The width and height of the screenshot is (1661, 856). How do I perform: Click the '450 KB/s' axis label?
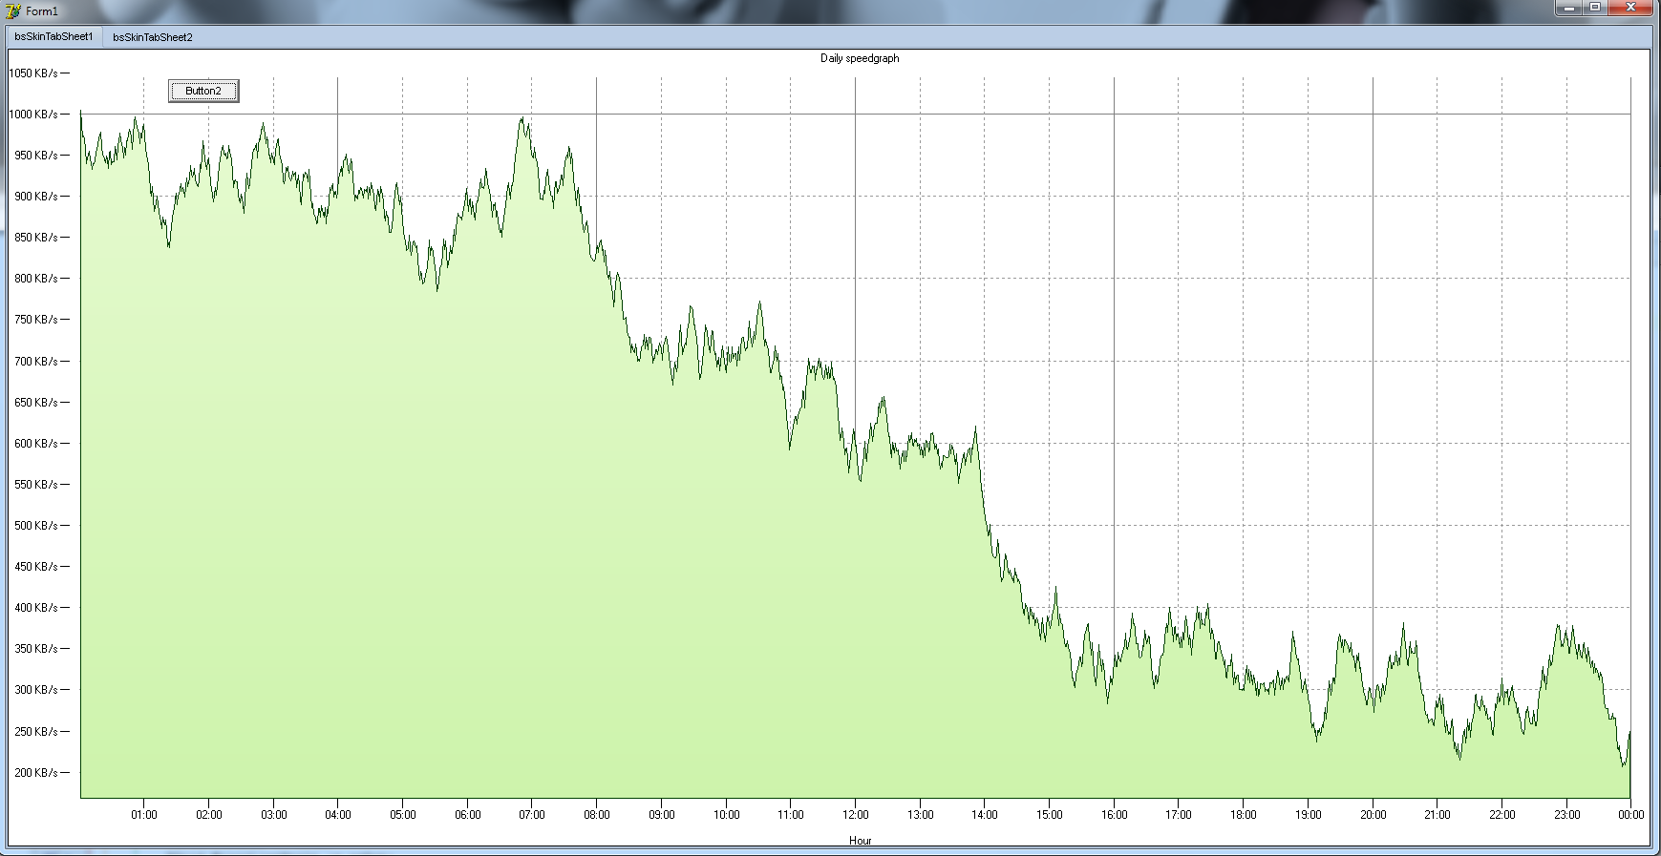click(x=36, y=567)
